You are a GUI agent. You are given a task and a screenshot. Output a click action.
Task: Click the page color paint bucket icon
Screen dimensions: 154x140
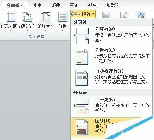(x=141, y=15)
